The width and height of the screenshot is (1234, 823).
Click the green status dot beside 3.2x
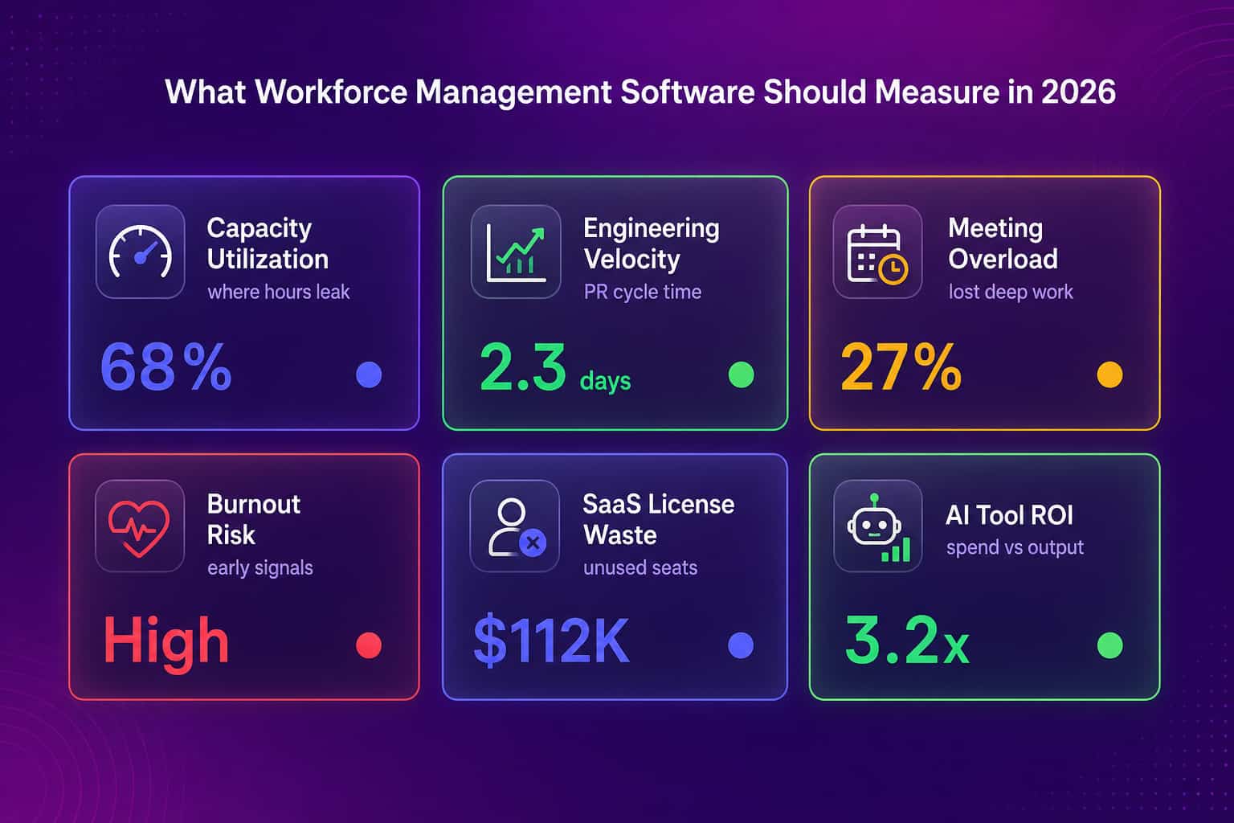click(x=1109, y=645)
